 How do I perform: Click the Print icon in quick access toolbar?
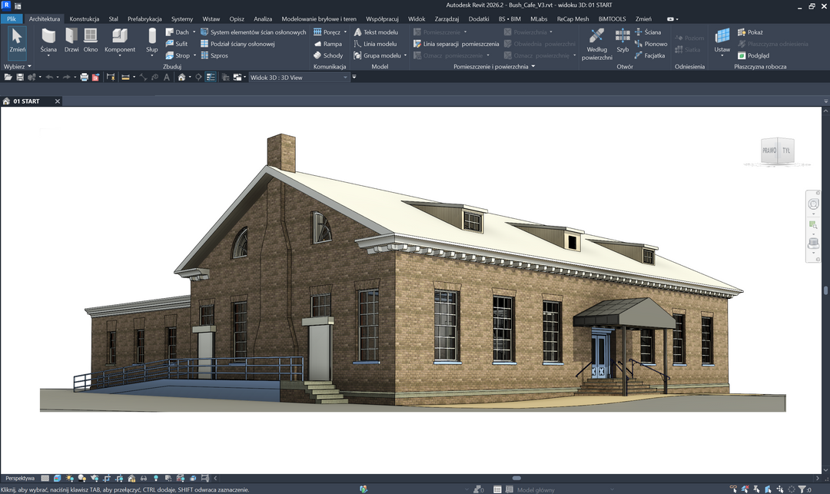point(85,78)
